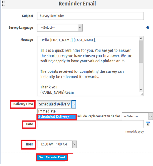This screenshot has width=153, height=166.
Task: Click the message scrollbar thumb
Action: click(141, 52)
